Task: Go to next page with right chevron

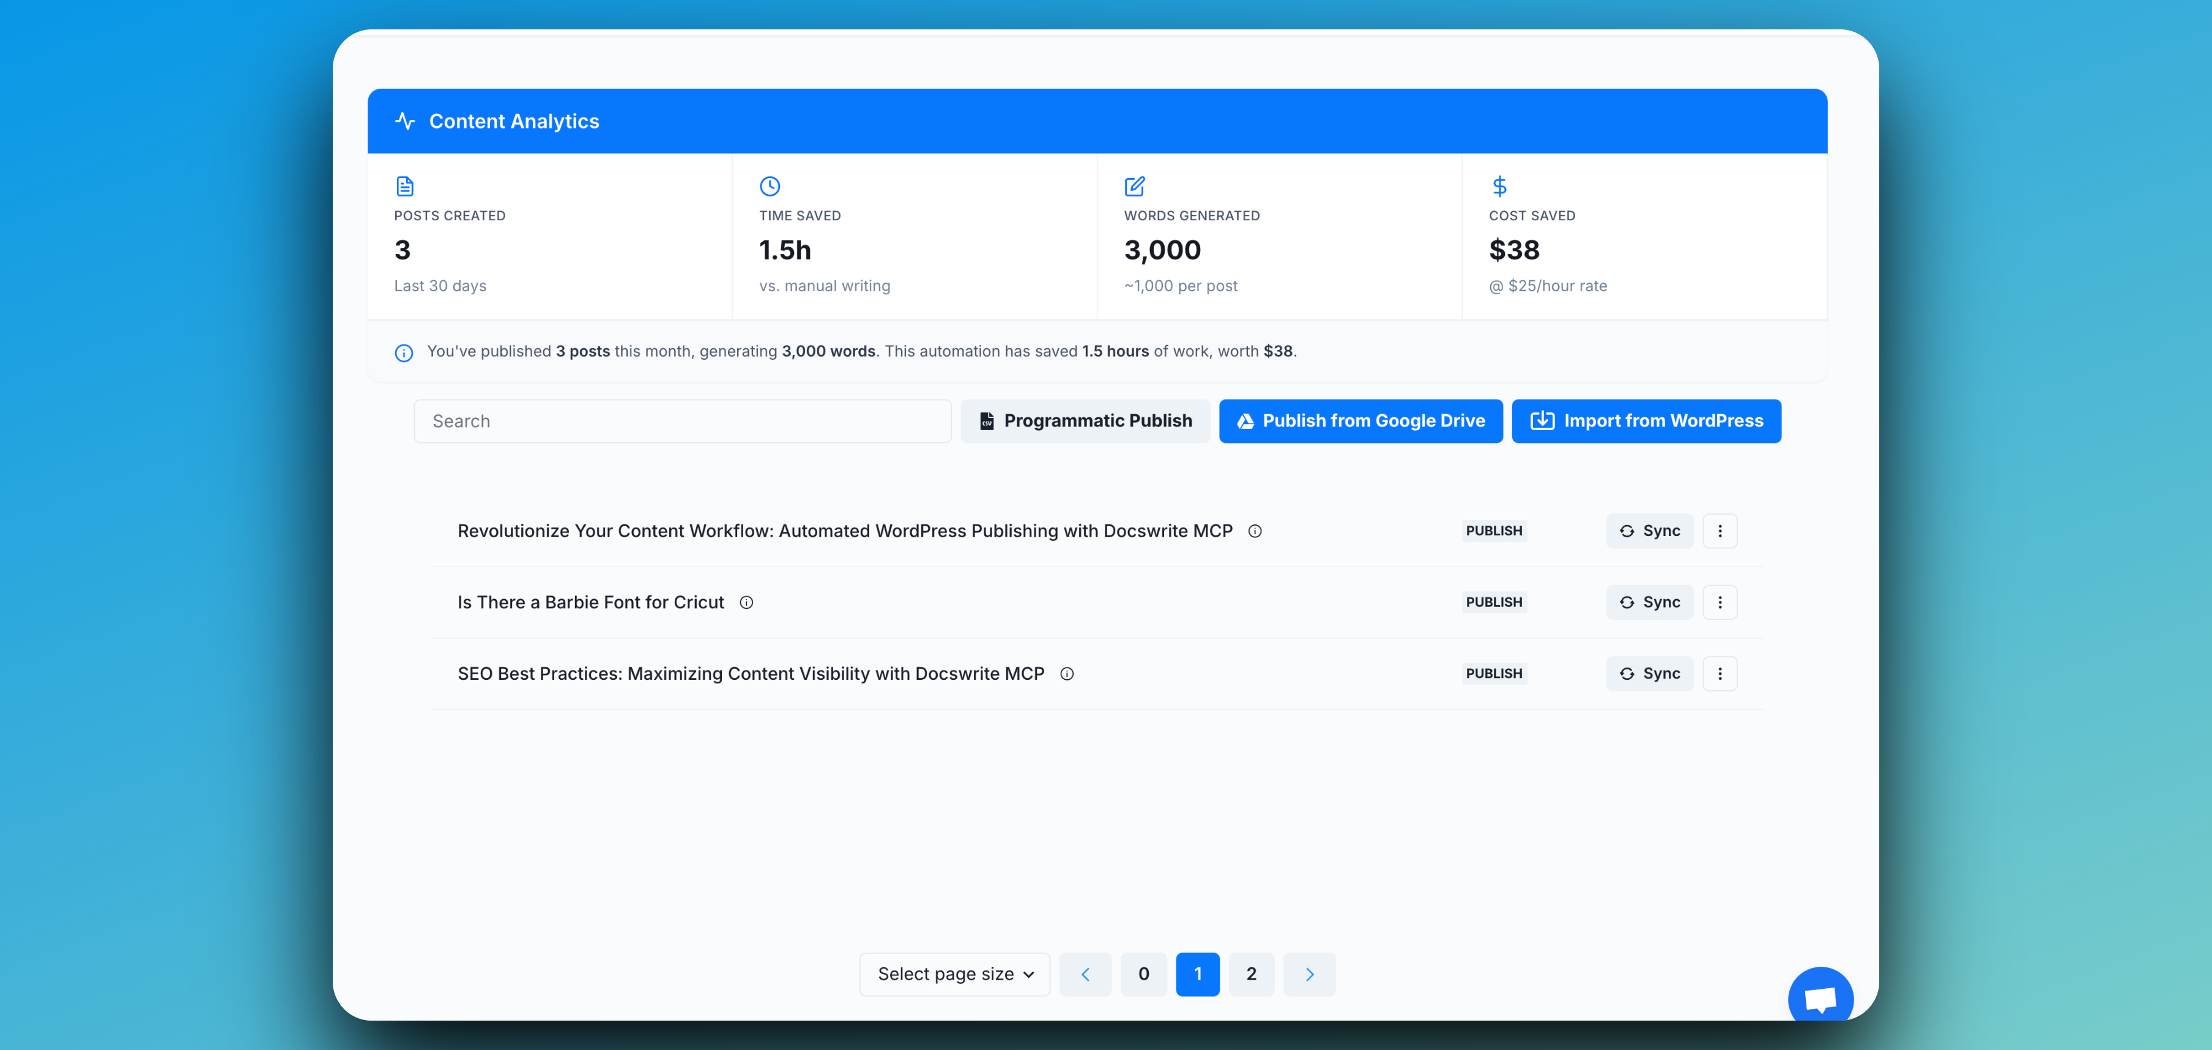Action: 1308,974
